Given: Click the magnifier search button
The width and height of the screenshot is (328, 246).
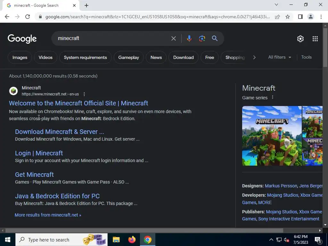Looking at the screenshot, I should tap(215, 38).
